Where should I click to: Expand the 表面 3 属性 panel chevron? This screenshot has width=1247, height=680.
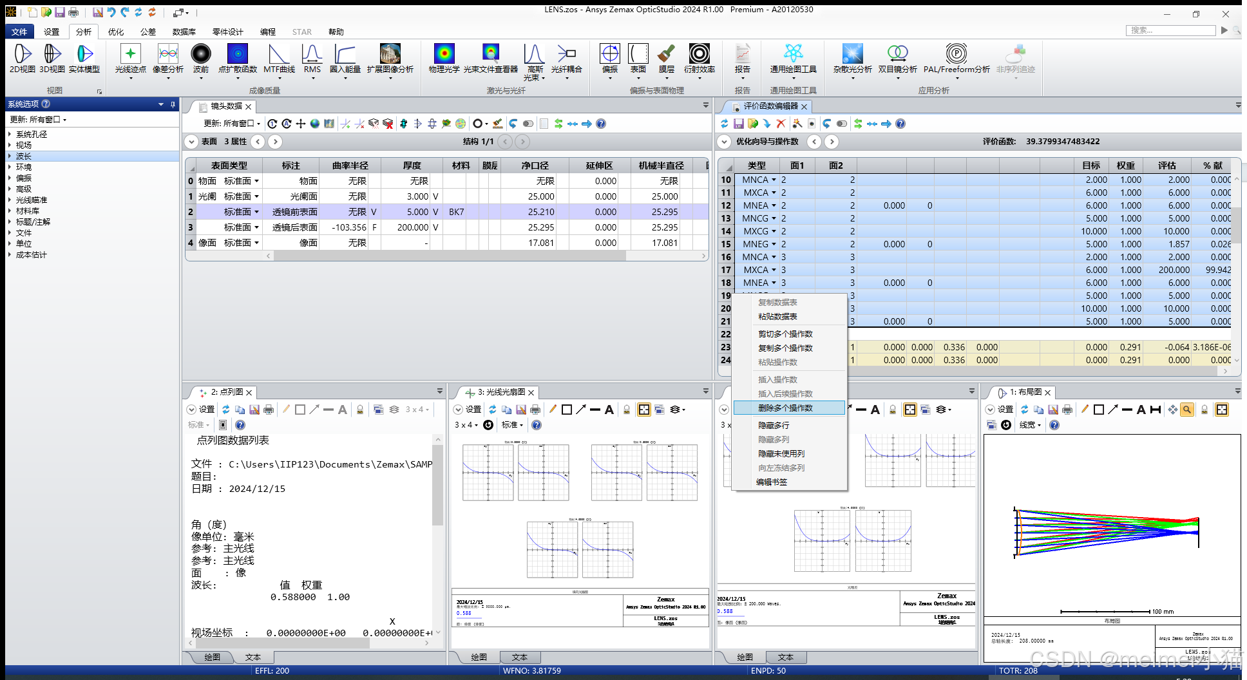click(x=191, y=142)
